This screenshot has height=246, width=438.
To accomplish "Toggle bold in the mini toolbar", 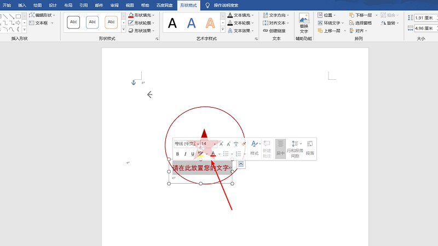I will 177,154.
